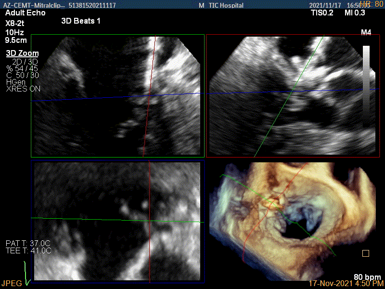
Task: Click the TEE T: 41.0C temperature readout
Action: [28, 250]
